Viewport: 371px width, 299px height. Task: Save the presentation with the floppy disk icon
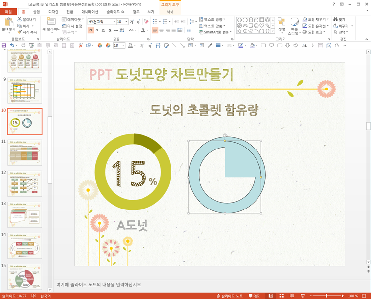point(4,45)
